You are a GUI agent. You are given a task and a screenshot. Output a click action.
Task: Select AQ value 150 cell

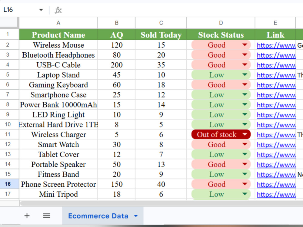click(117, 184)
